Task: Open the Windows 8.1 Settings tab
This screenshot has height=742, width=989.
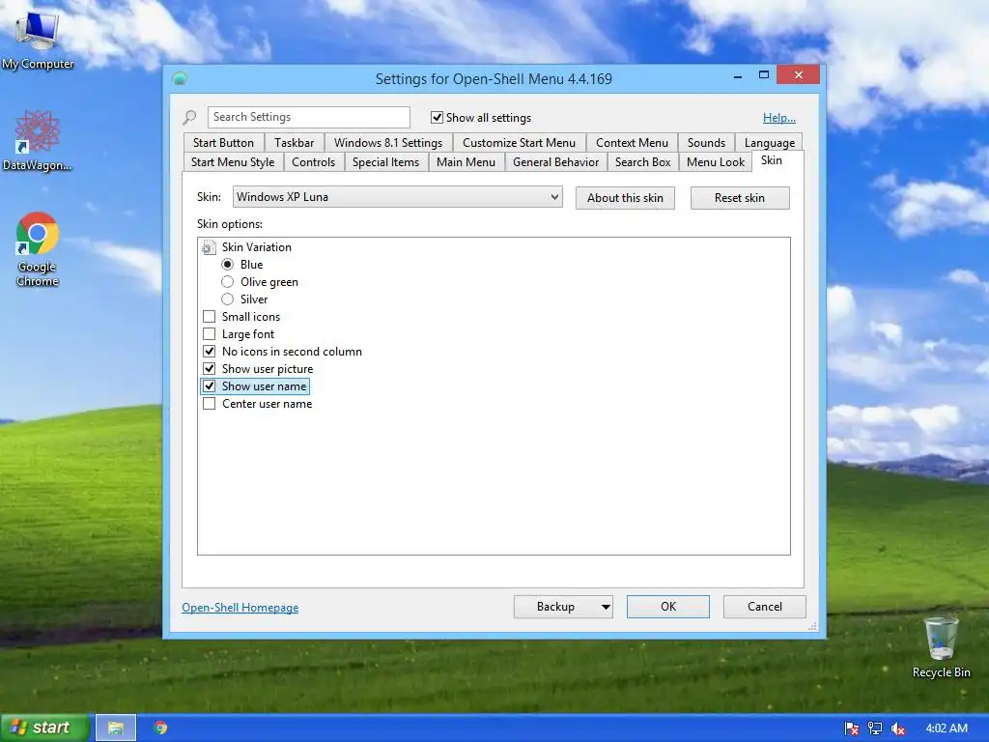Action: [x=388, y=143]
